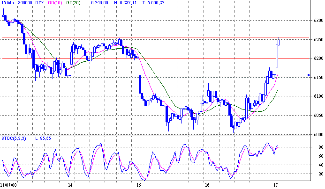This screenshot has height=189, width=325.
Task: Click the latest candlestick touching the 6250 line
Action: [x=279, y=42]
